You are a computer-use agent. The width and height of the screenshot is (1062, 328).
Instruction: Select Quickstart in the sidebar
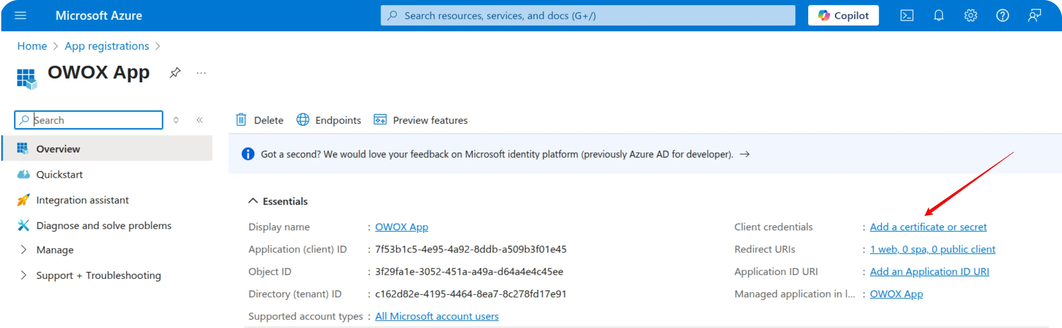click(59, 174)
